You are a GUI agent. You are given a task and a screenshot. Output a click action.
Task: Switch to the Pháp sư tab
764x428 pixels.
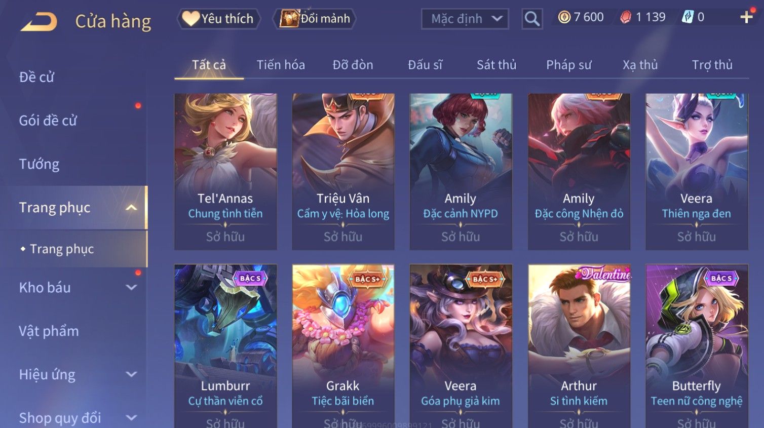[x=568, y=65]
